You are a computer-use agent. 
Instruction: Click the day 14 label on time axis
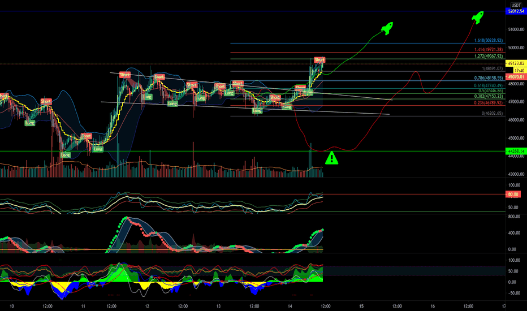(x=290, y=306)
